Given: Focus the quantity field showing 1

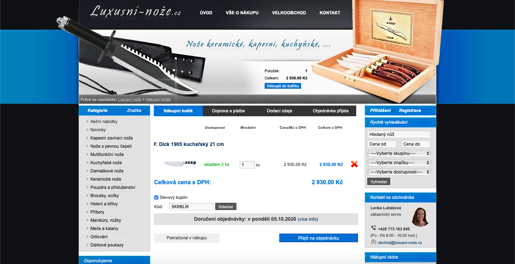Looking at the screenshot, I should [x=247, y=165].
